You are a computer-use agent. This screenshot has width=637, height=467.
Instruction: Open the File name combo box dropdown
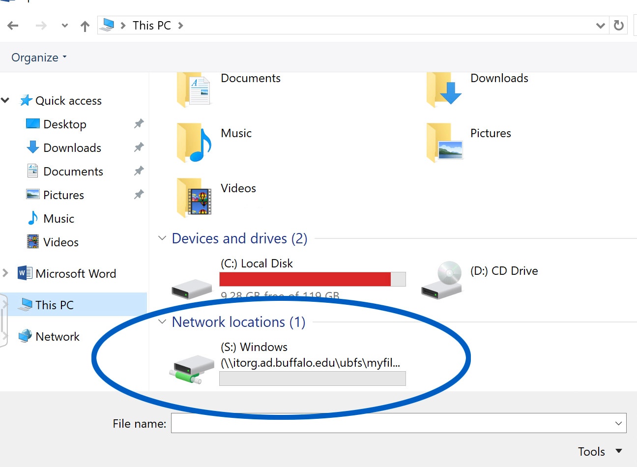tap(618, 423)
